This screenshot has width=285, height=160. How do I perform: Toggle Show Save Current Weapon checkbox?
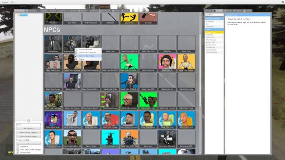click(x=18, y=150)
